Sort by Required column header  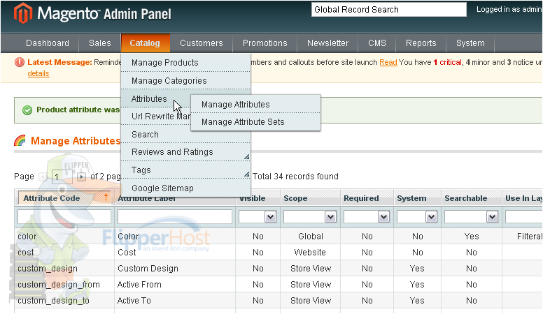[x=361, y=198]
